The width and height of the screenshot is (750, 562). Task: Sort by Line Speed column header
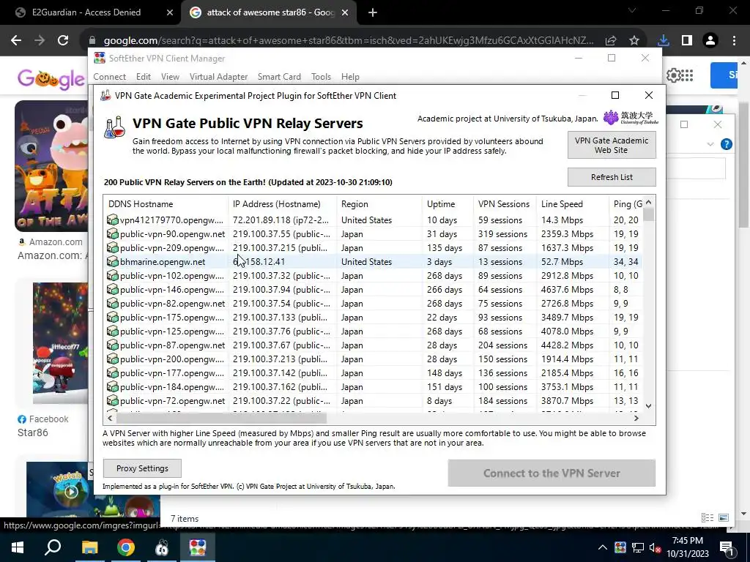[573, 204]
